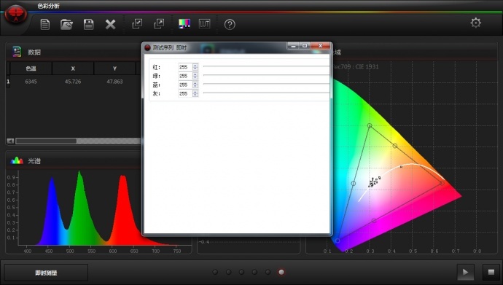Click the import arrow window icon
This screenshot has width=503, height=285.
coord(137,24)
